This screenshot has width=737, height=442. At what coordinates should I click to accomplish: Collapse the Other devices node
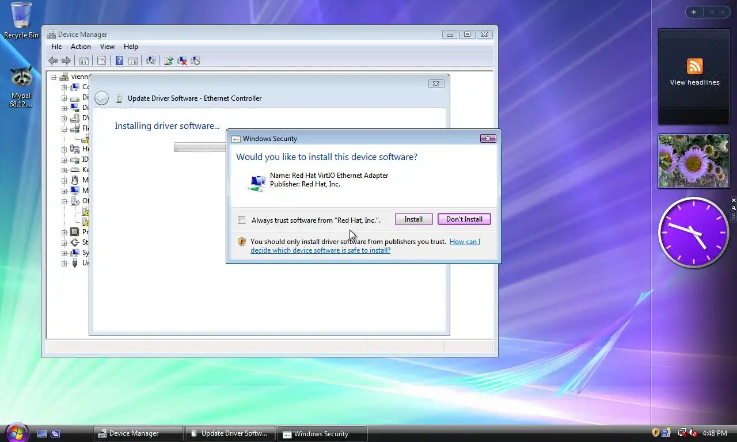(64, 201)
